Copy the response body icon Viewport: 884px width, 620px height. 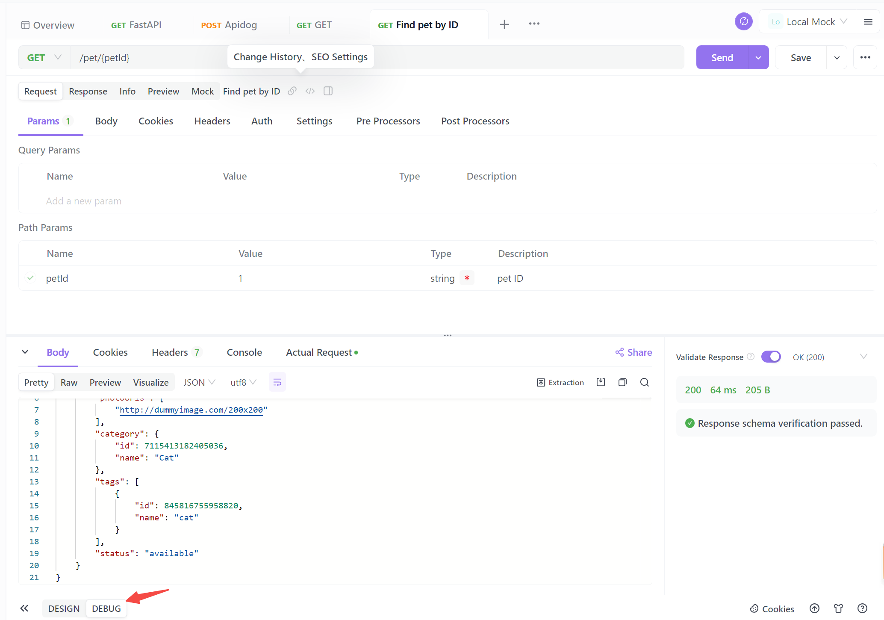point(622,382)
